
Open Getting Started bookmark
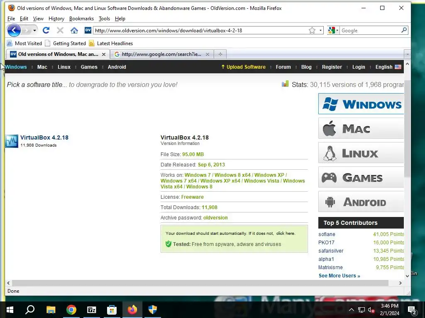[66, 43]
